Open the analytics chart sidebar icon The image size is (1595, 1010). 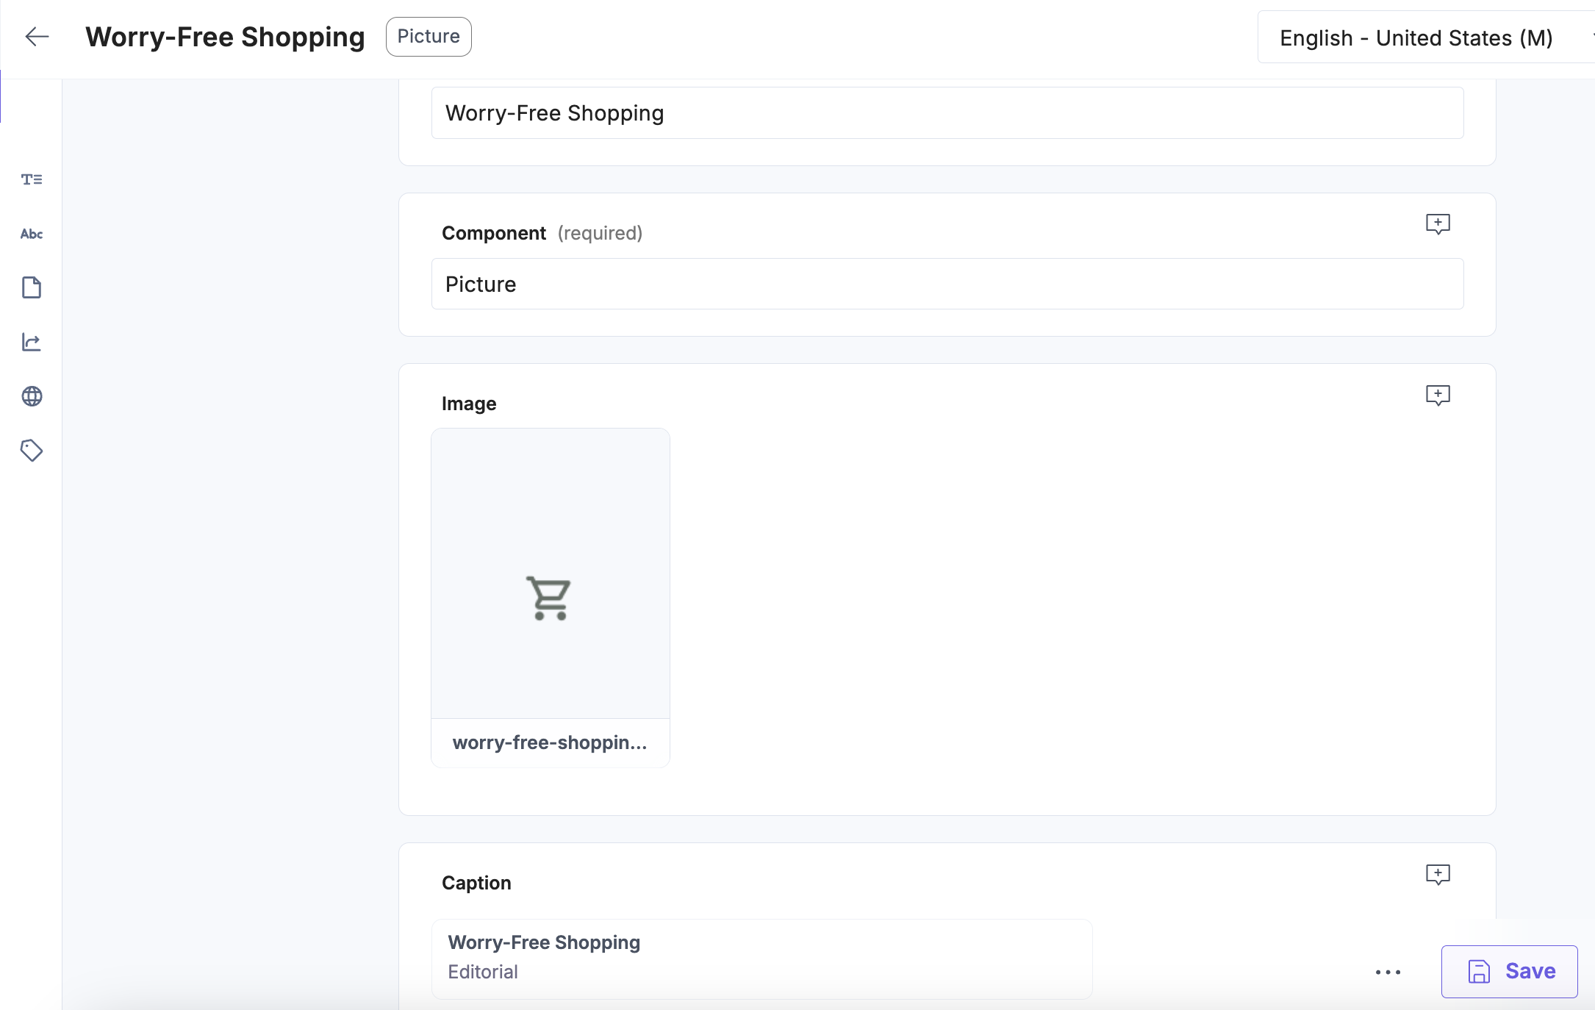point(32,342)
